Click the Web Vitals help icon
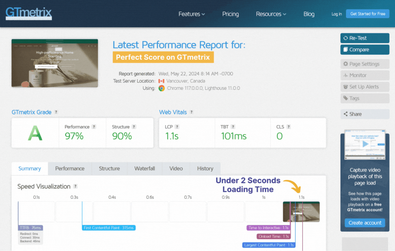 point(192,112)
